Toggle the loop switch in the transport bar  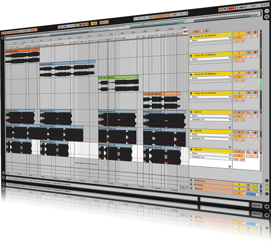coord(160,16)
